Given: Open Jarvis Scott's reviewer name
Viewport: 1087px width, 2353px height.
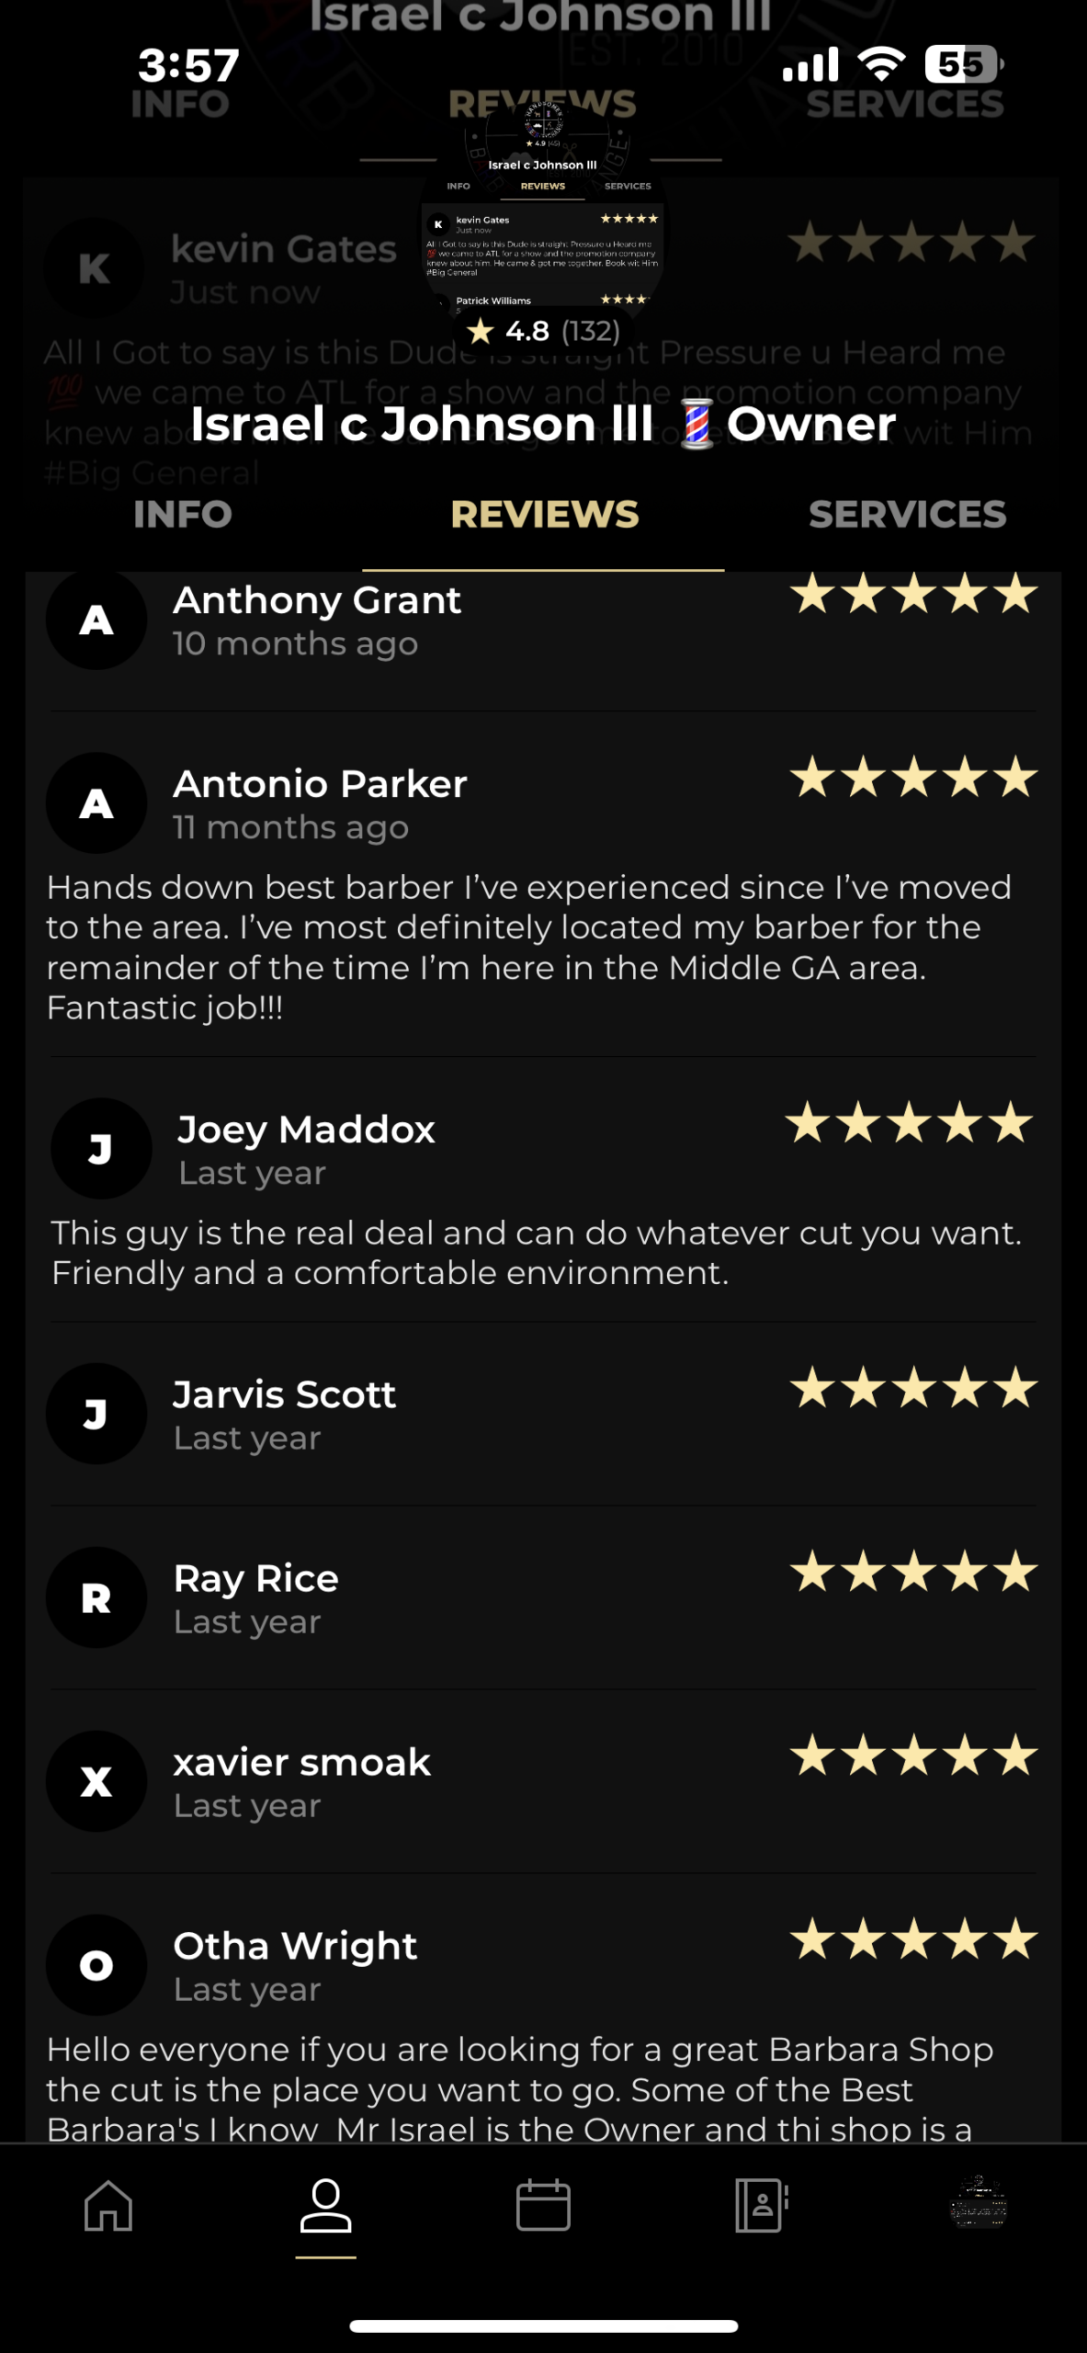Looking at the screenshot, I should [284, 1394].
